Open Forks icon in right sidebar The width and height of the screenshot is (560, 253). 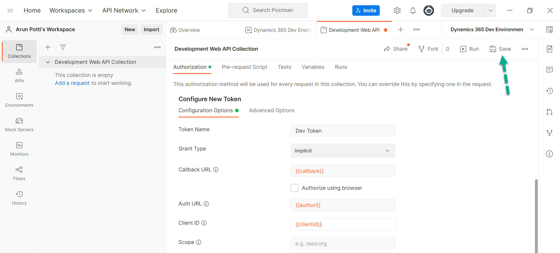point(549,133)
